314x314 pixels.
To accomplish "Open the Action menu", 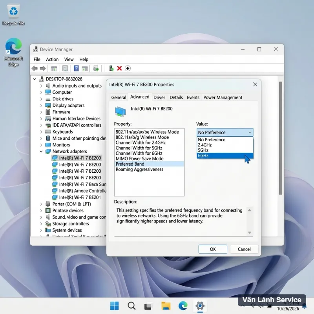I will pyautogui.click(x=52, y=60).
